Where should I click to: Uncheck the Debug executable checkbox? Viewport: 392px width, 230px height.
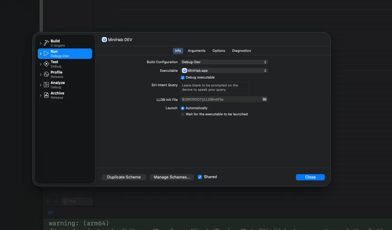coord(183,77)
